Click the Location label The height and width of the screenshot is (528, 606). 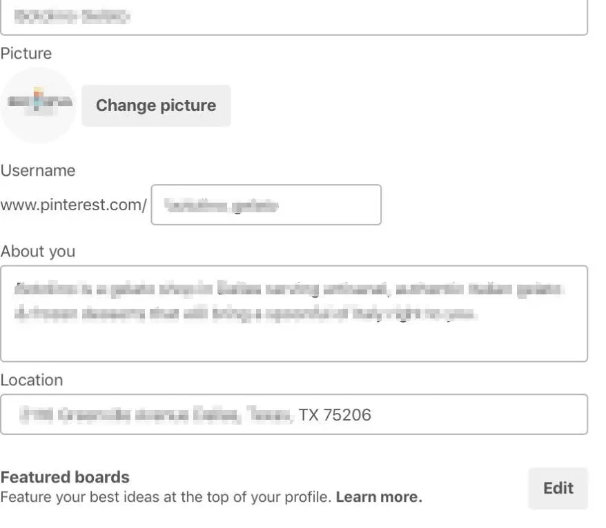32,380
